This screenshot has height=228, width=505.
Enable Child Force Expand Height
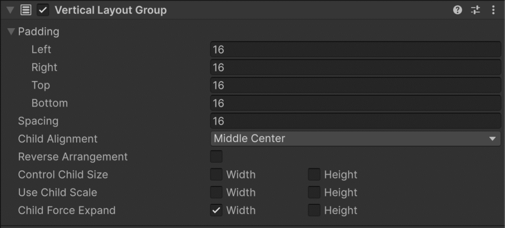(314, 210)
